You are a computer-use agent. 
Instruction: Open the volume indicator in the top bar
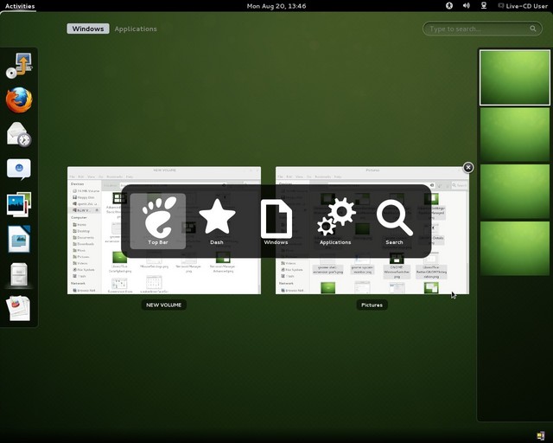pyautogui.click(x=467, y=6)
